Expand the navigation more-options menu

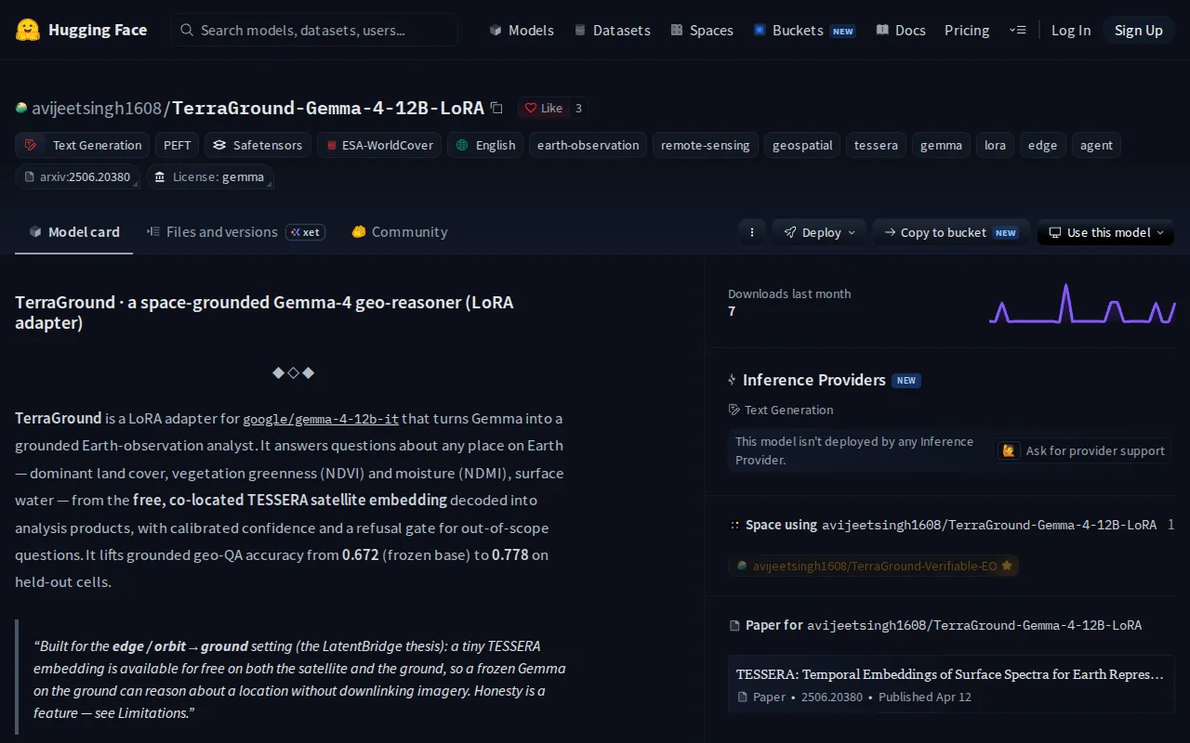[x=1017, y=30]
